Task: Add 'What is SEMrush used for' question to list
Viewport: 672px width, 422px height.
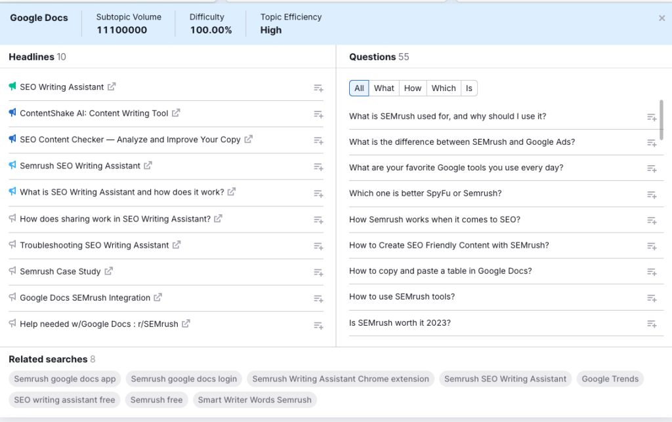Action: (x=652, y=117)
